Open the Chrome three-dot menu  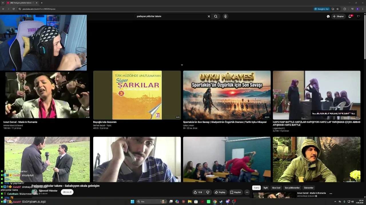click(x=363, y=9)
